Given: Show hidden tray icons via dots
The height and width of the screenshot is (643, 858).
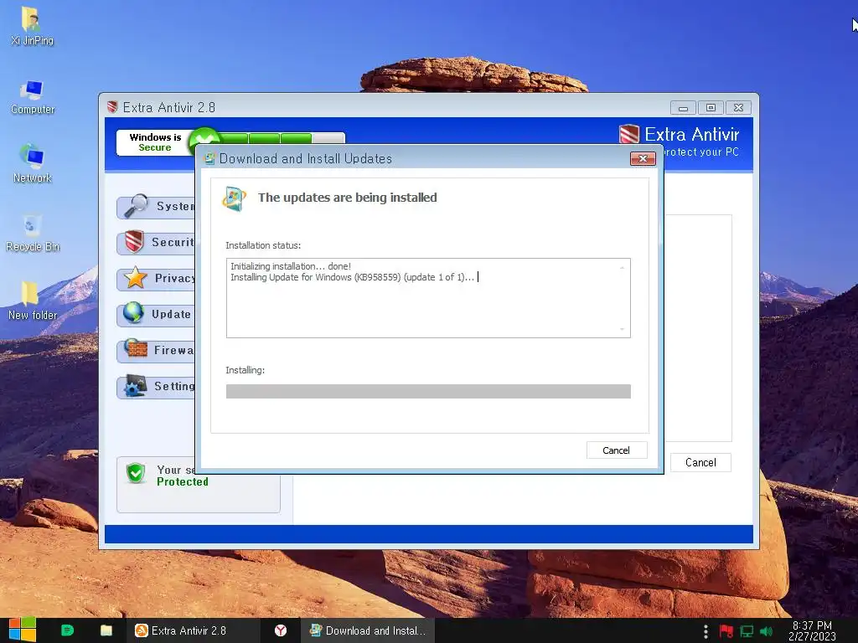Looking at the screenshot, I should (706, 631).
